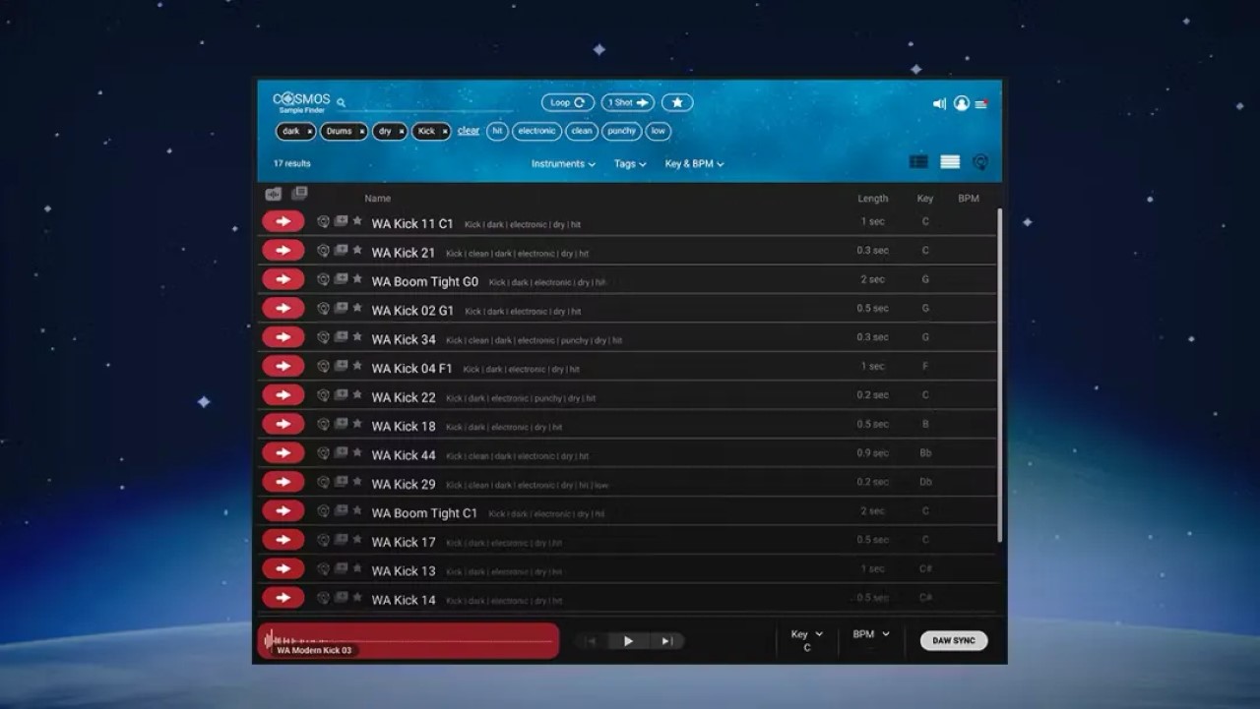Screen dimensions: 1260x709
Task: Play WA Kick 11 C1 with red arrow
Action: [283, 221]
